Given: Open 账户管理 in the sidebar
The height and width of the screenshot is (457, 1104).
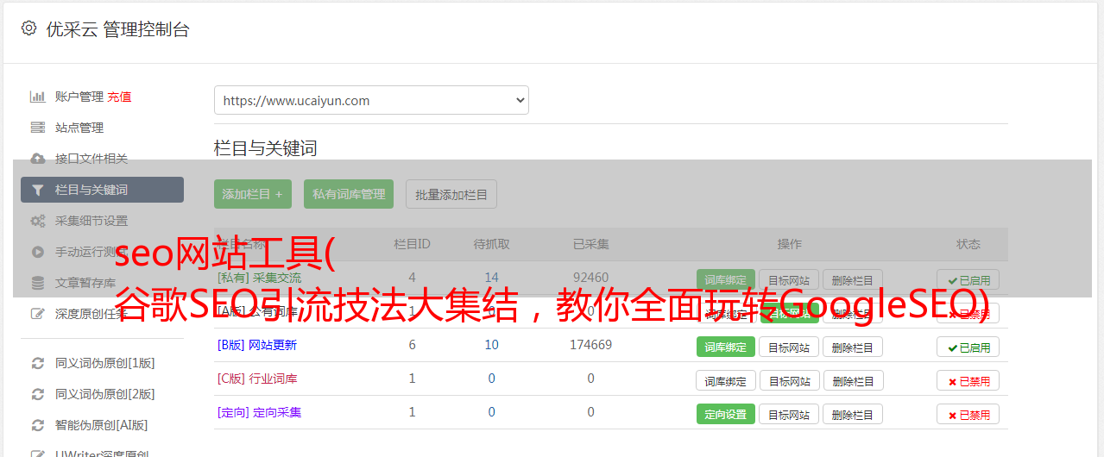Looking at the screenshot, I should (79, 97).
